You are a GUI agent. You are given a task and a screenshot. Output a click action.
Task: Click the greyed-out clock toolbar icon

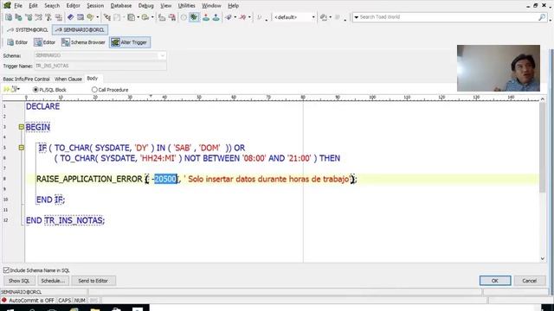point(184,17)
